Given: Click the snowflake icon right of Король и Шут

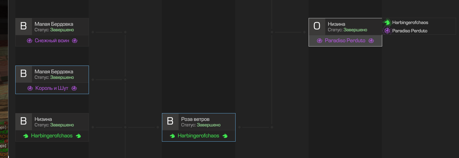Looking at the screenshot, I should pos(74,88).
